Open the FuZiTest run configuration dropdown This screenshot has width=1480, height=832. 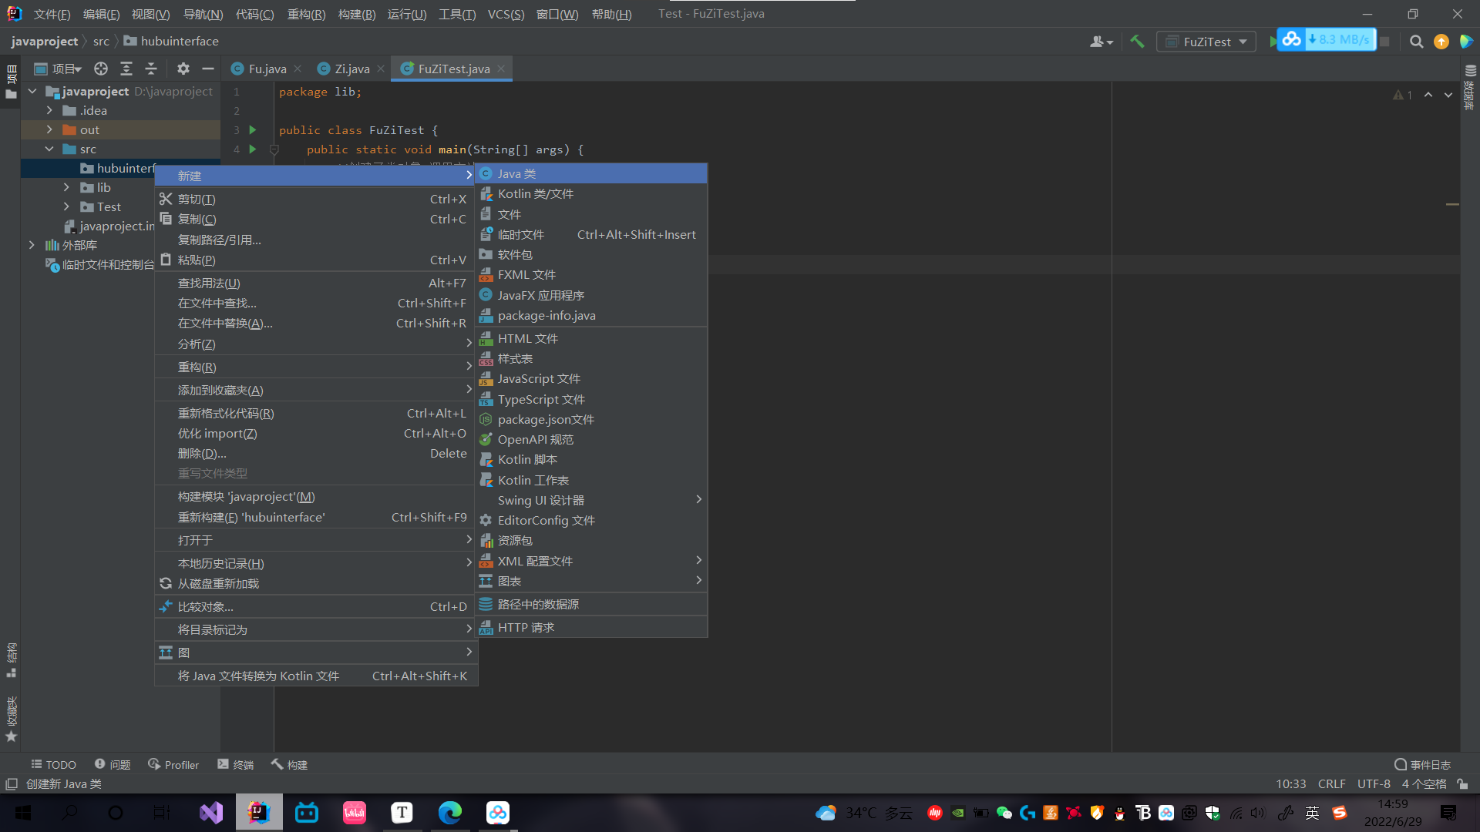(1206, 42)
